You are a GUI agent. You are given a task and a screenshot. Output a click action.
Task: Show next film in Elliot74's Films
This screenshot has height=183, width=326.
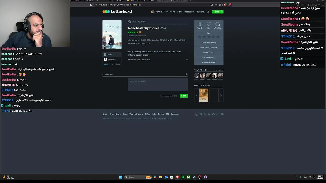coord(221,95)
